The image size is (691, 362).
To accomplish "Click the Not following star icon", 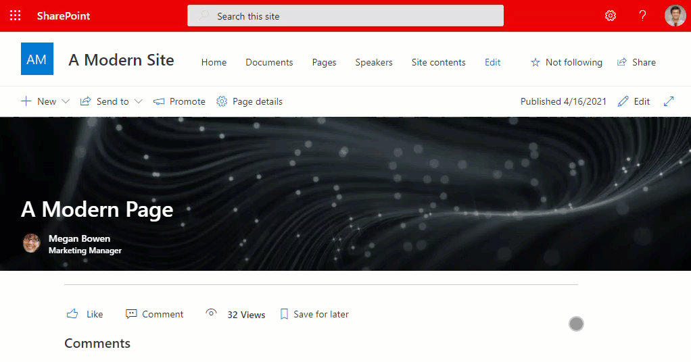I will (535, 63).
